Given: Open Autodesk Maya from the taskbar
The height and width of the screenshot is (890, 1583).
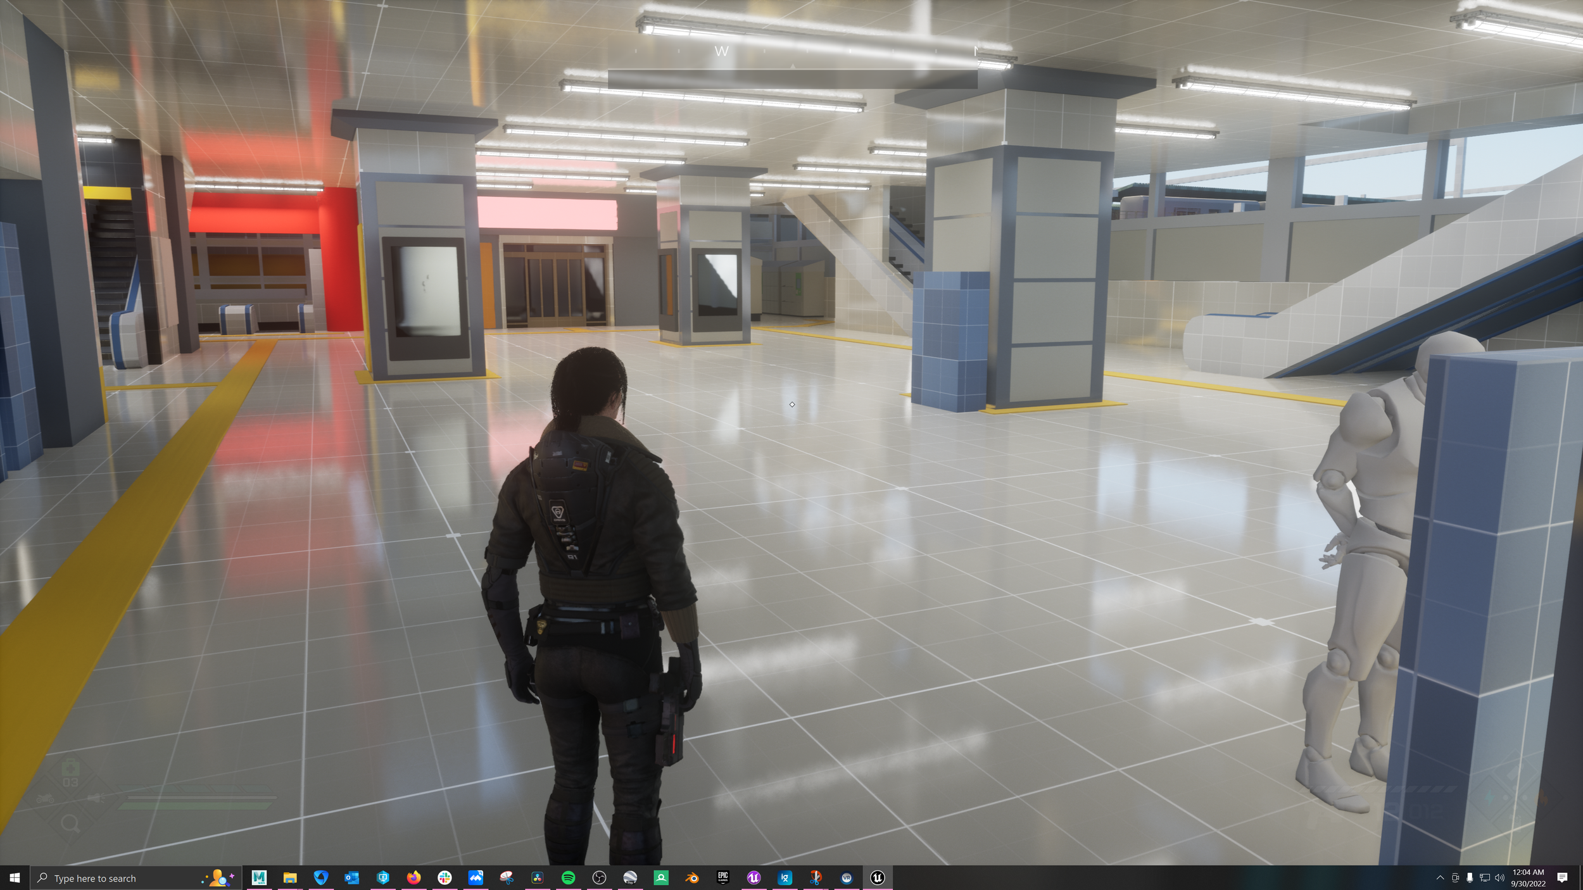Looking at the screenshot, I should [259, 877].
